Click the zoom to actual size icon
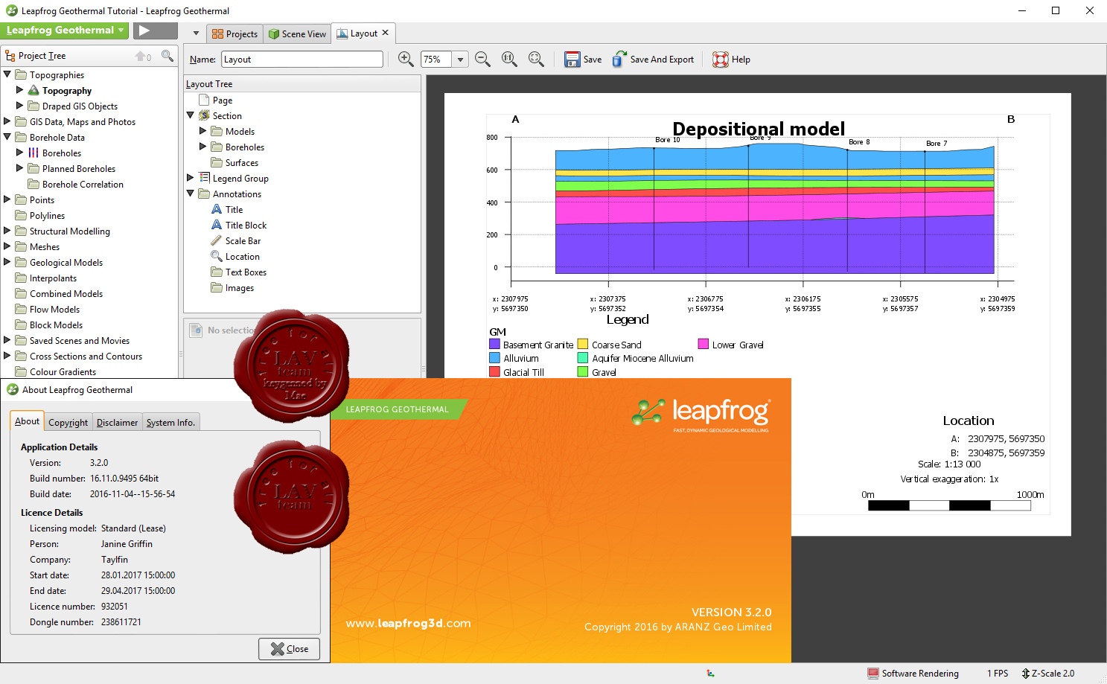The image size is (1107, 684). point(509,59)
